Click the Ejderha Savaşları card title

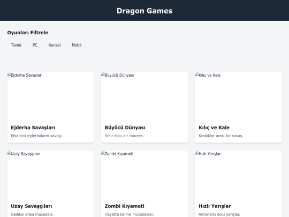33,128
